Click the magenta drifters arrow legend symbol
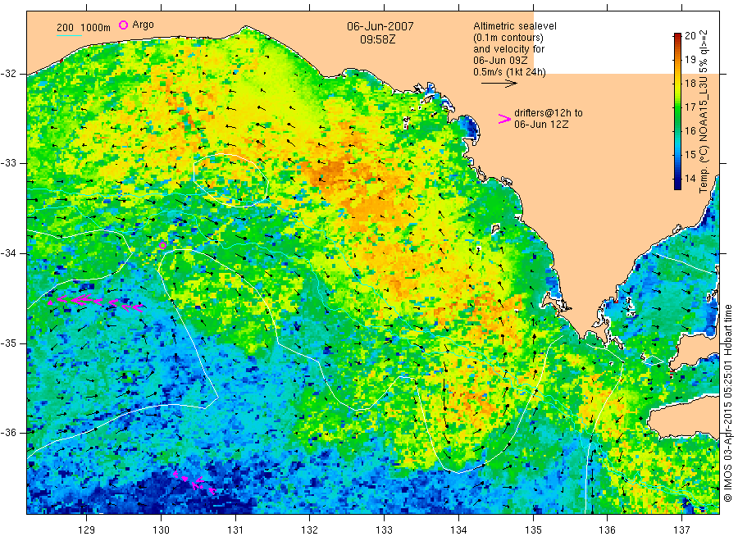Image resolution: width=738 pixels, height=541 pixels. (504, 119)
